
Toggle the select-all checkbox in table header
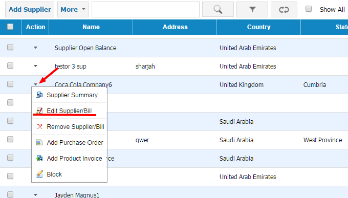pyautogui.click(x=10, y=27)
